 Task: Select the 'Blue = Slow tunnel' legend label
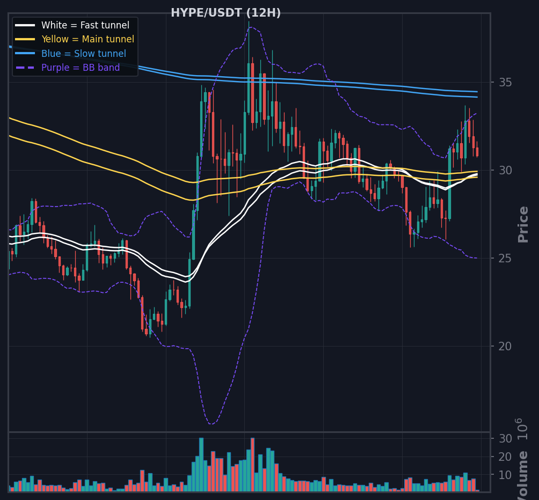click(x=84, y=54)
